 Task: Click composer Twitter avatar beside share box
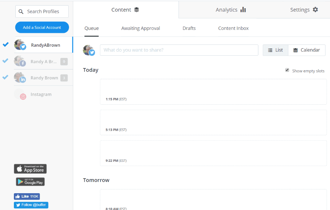point(89,50)
